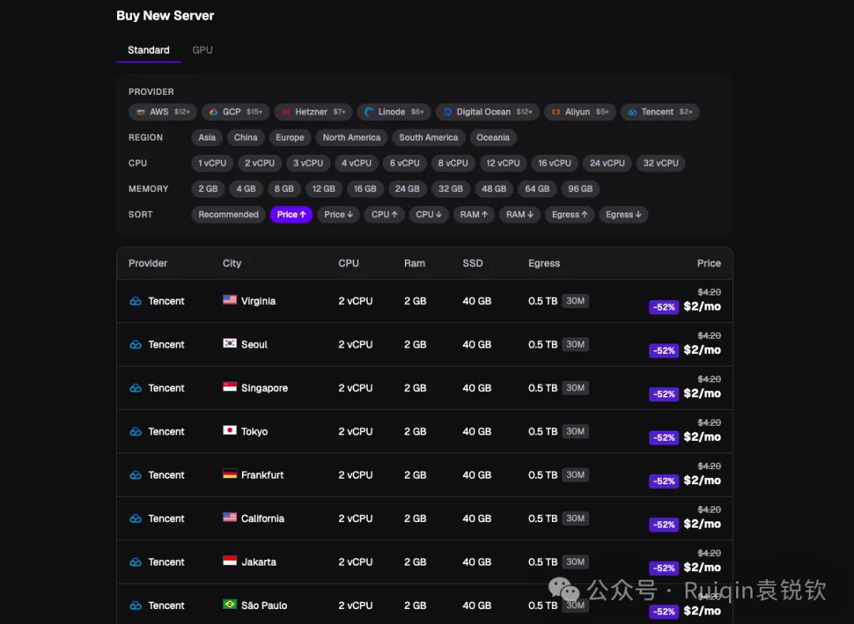This screenshot has width=854, height=624.
Task: Click the South Korea flag beside Seoul
Action: [230, 344]
